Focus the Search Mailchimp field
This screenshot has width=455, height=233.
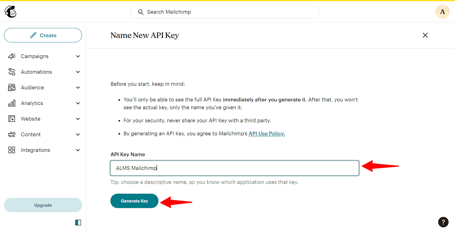(225, 12)
